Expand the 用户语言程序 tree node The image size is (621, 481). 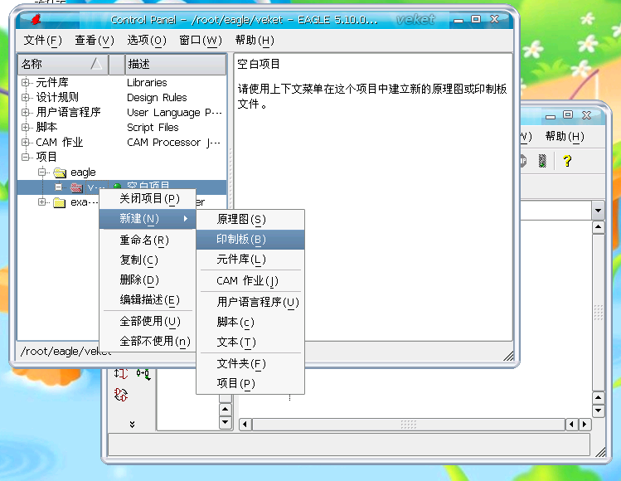[x=26, y=113]
